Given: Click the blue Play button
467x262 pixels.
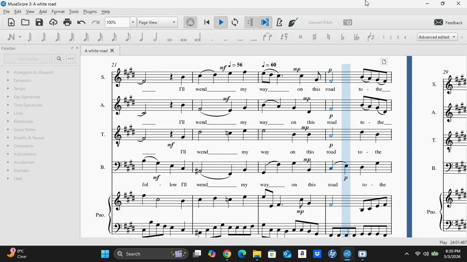Looking at the screenshot, I should pos(221,23).
